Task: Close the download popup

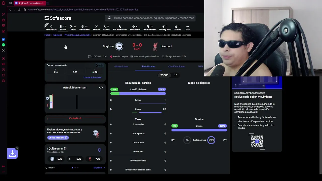Action: coord(17,148)
